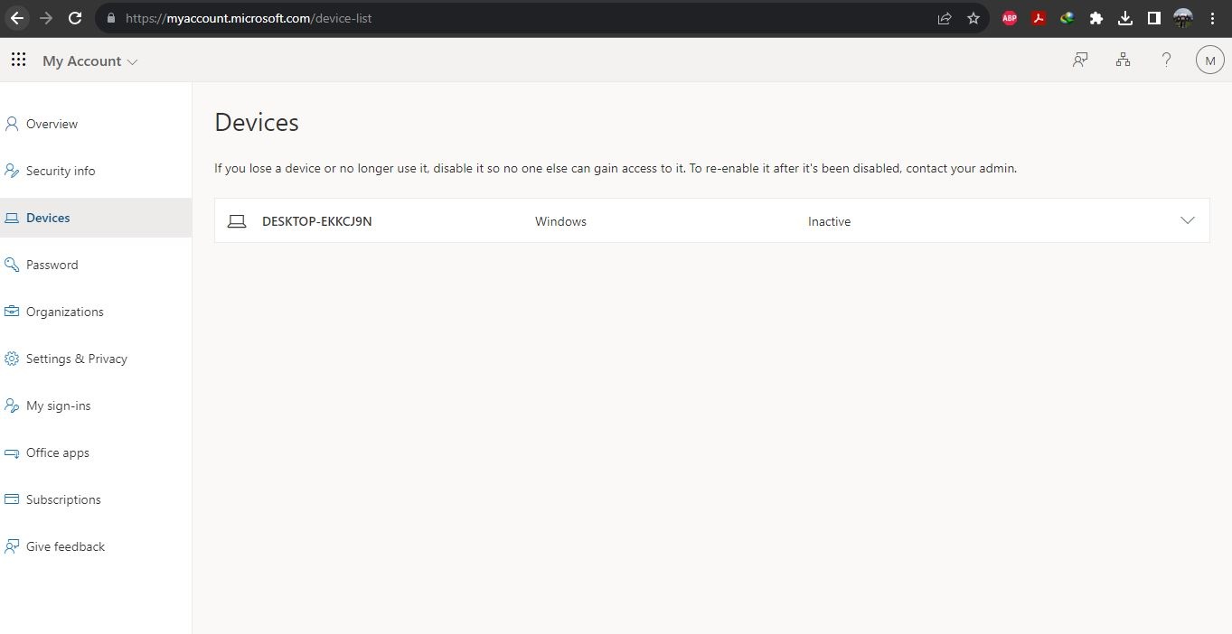Click the padlock site info icon
The width and height of the screenshot is (1232, 634).
point(111,18)
